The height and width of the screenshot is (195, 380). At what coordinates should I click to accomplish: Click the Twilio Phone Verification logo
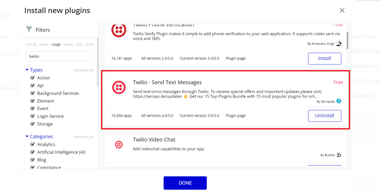point(119,30)
